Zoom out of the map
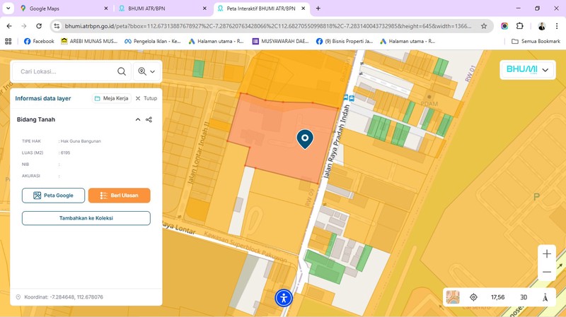 [x=546, y=273]
